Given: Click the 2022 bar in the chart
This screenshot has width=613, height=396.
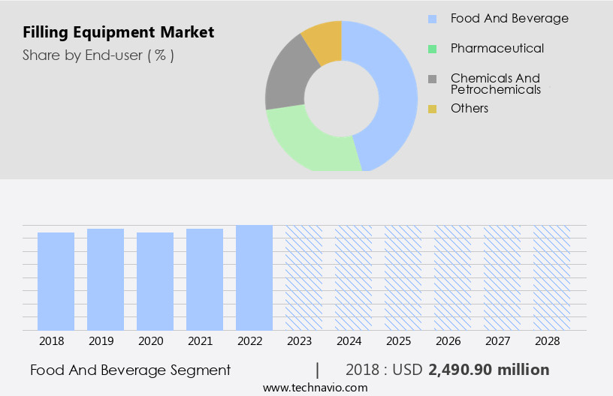Looking at the screenshot, I should coord(254,277).
